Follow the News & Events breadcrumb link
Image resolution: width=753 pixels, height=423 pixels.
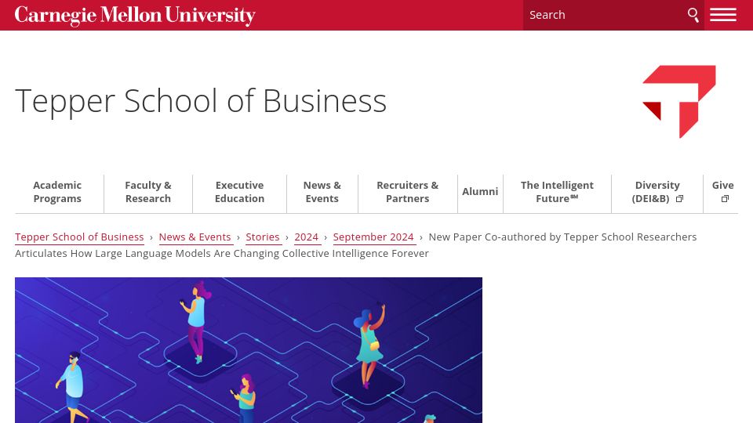coord(195,237)
